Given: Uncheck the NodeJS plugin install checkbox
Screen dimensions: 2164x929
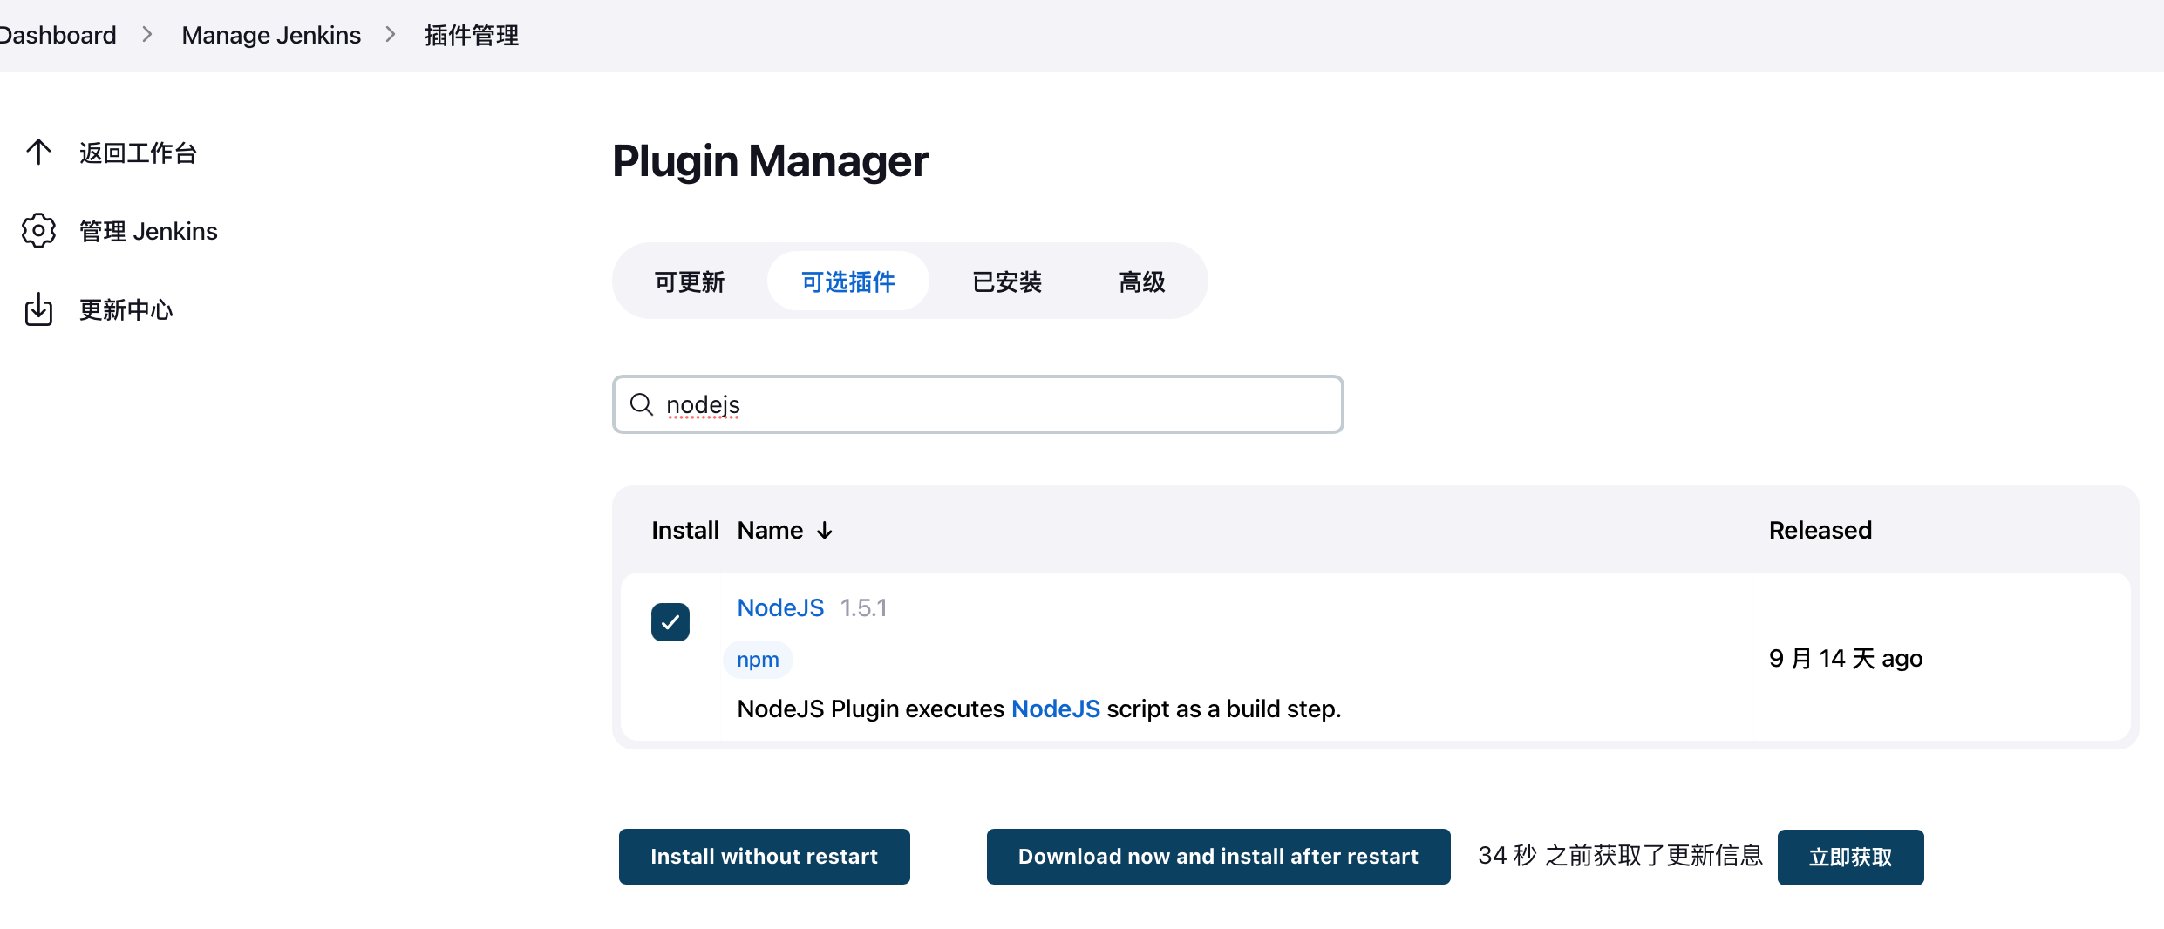Looking at the screenshot, I should [670, 622].
